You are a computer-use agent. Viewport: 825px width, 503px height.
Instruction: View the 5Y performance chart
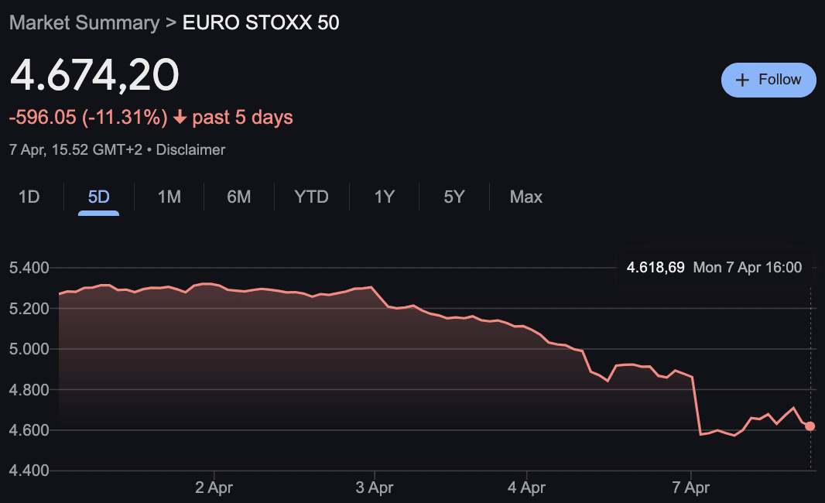[454, 197]
